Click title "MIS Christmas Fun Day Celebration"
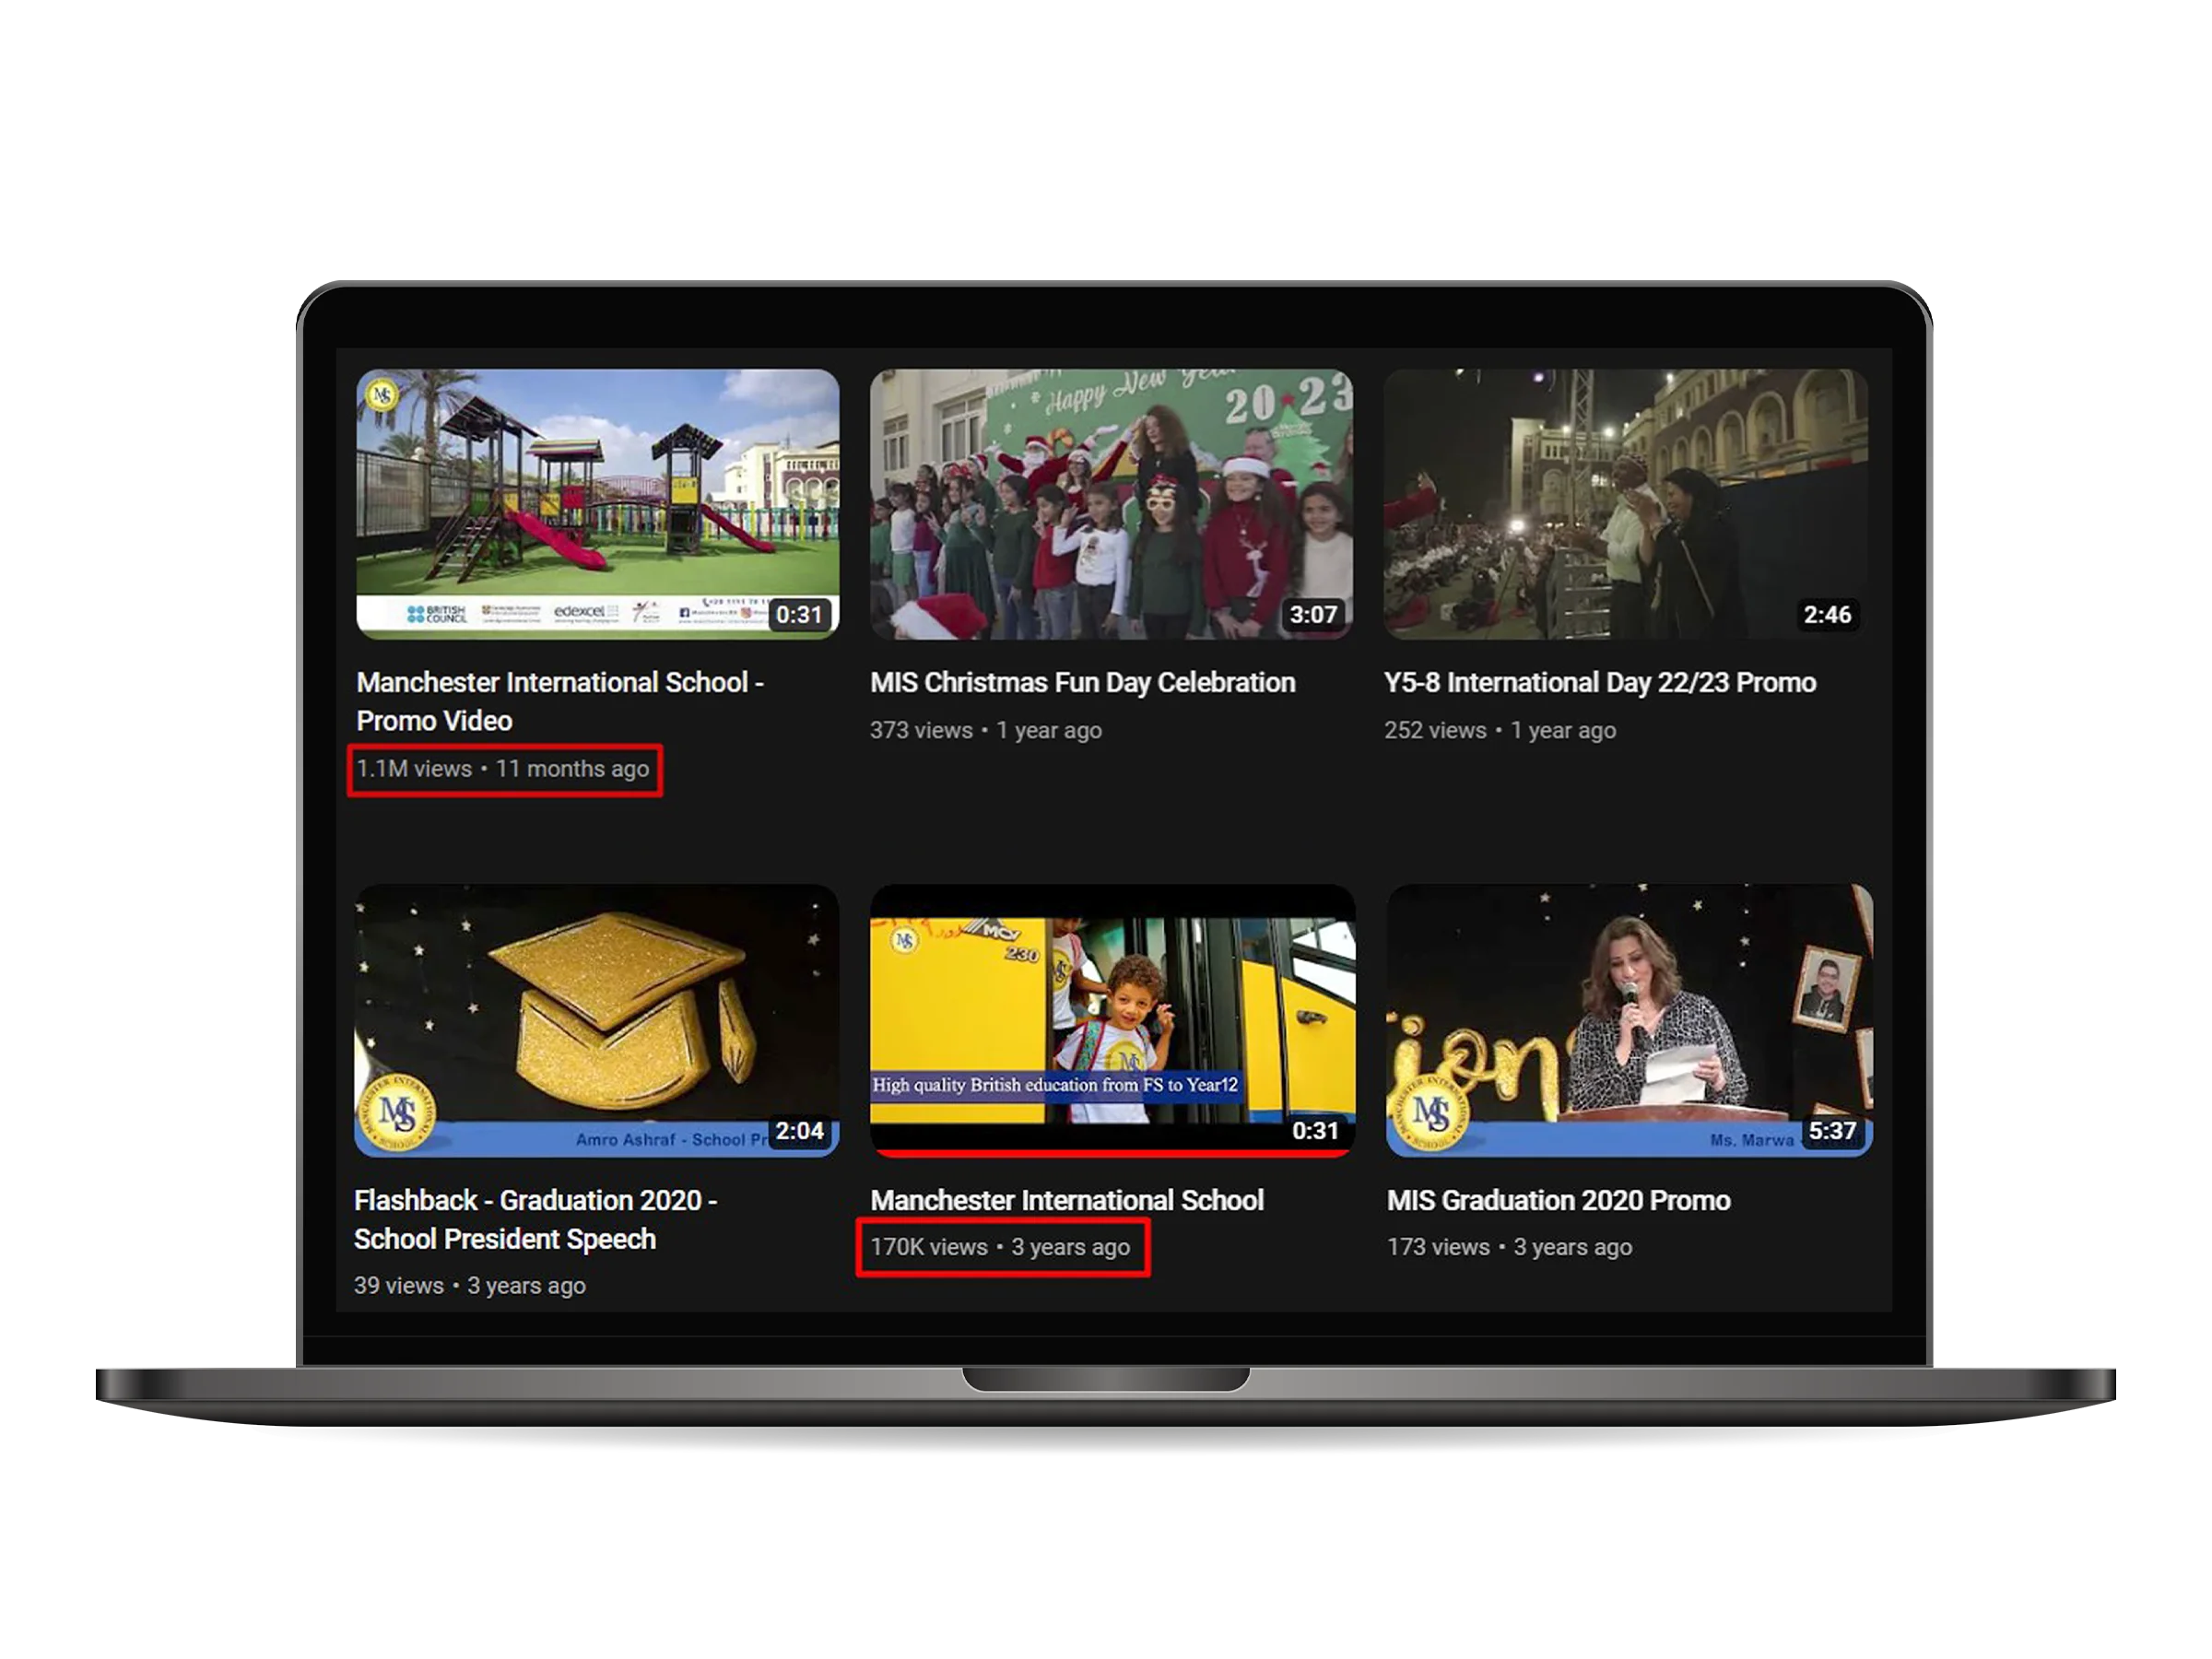 tap(1082, 682)
